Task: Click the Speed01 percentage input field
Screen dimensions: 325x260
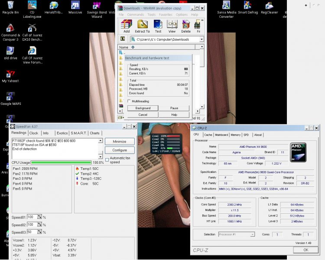Action: click(32, 217)
